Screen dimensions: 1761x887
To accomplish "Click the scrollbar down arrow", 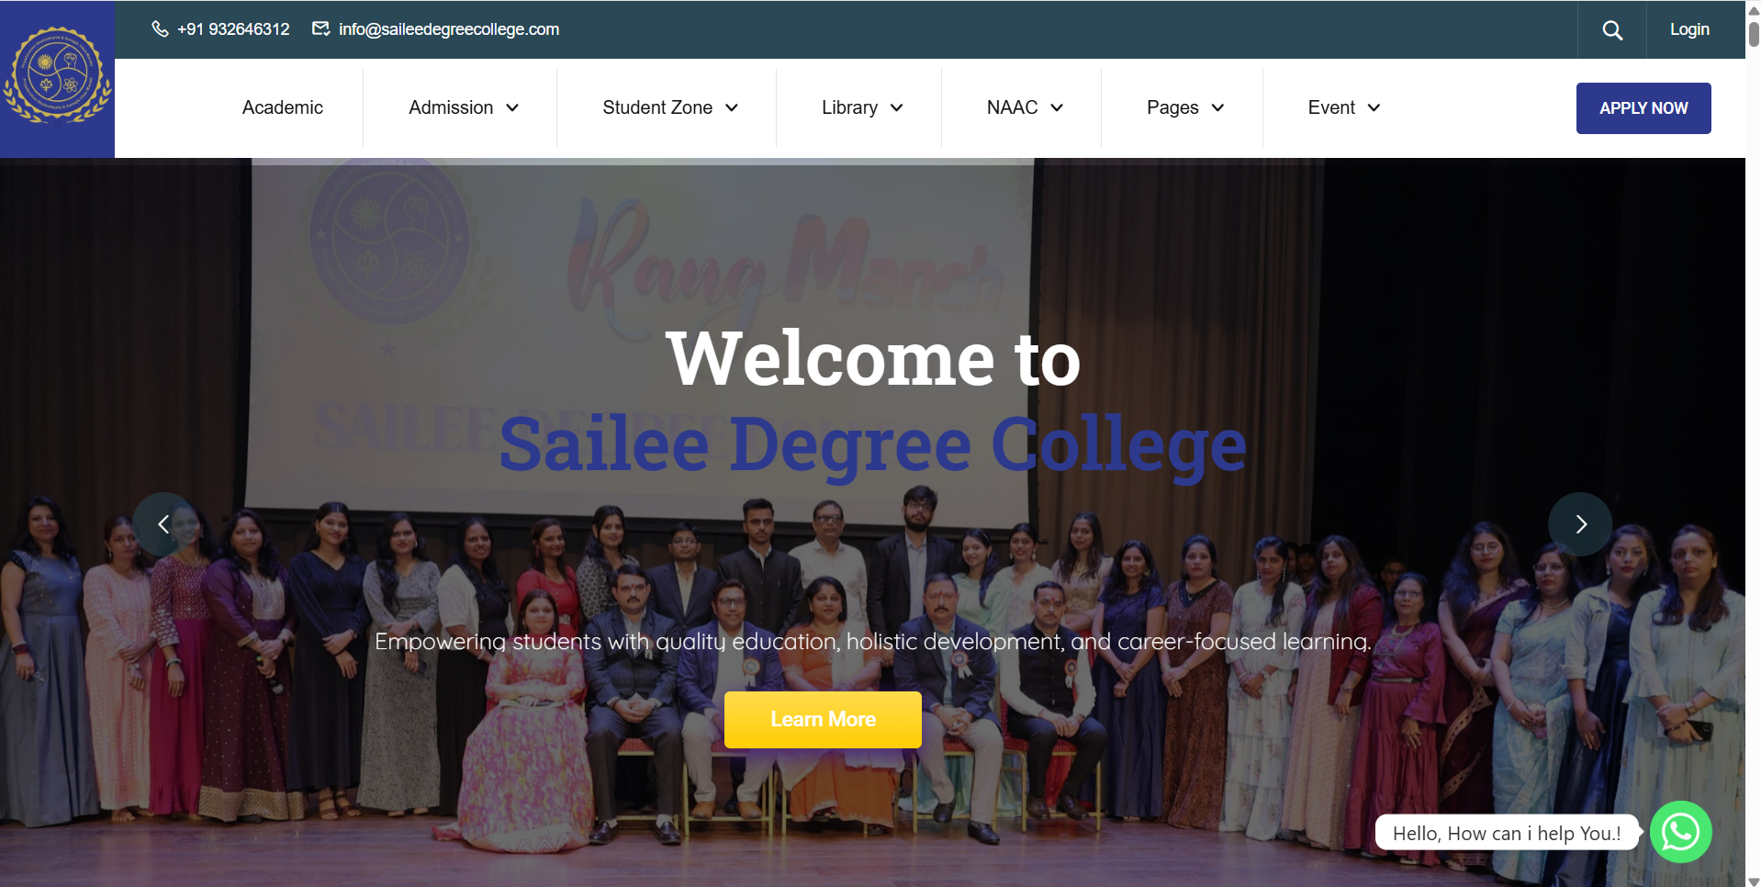I will tap(1754, 881).
